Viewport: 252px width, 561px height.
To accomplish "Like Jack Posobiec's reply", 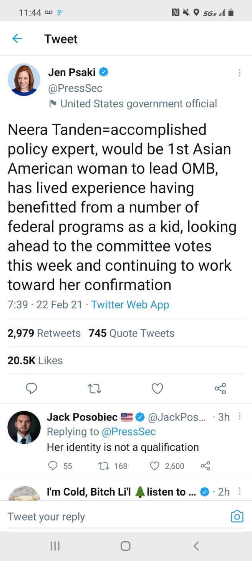I will [154, 466].
